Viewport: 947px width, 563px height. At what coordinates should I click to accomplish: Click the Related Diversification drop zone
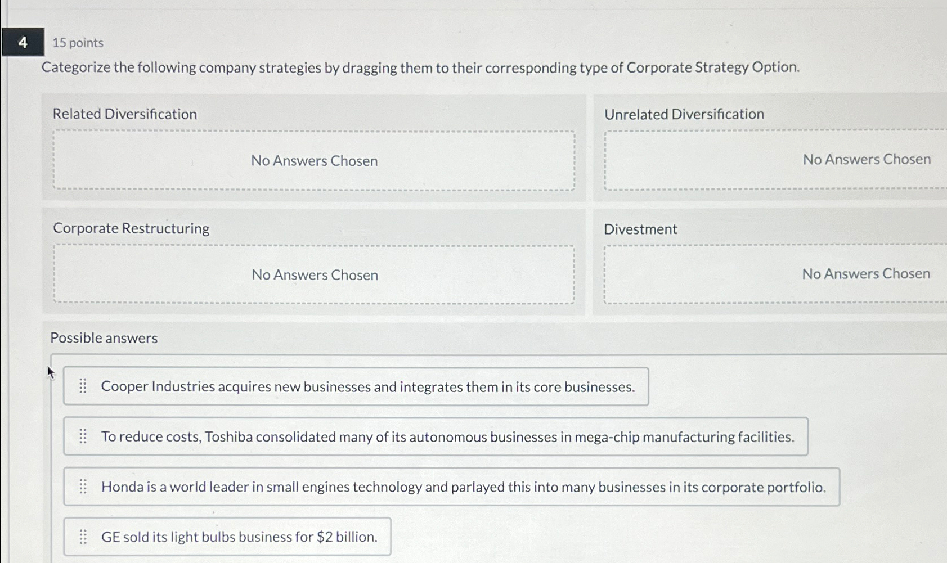point(314,161)
